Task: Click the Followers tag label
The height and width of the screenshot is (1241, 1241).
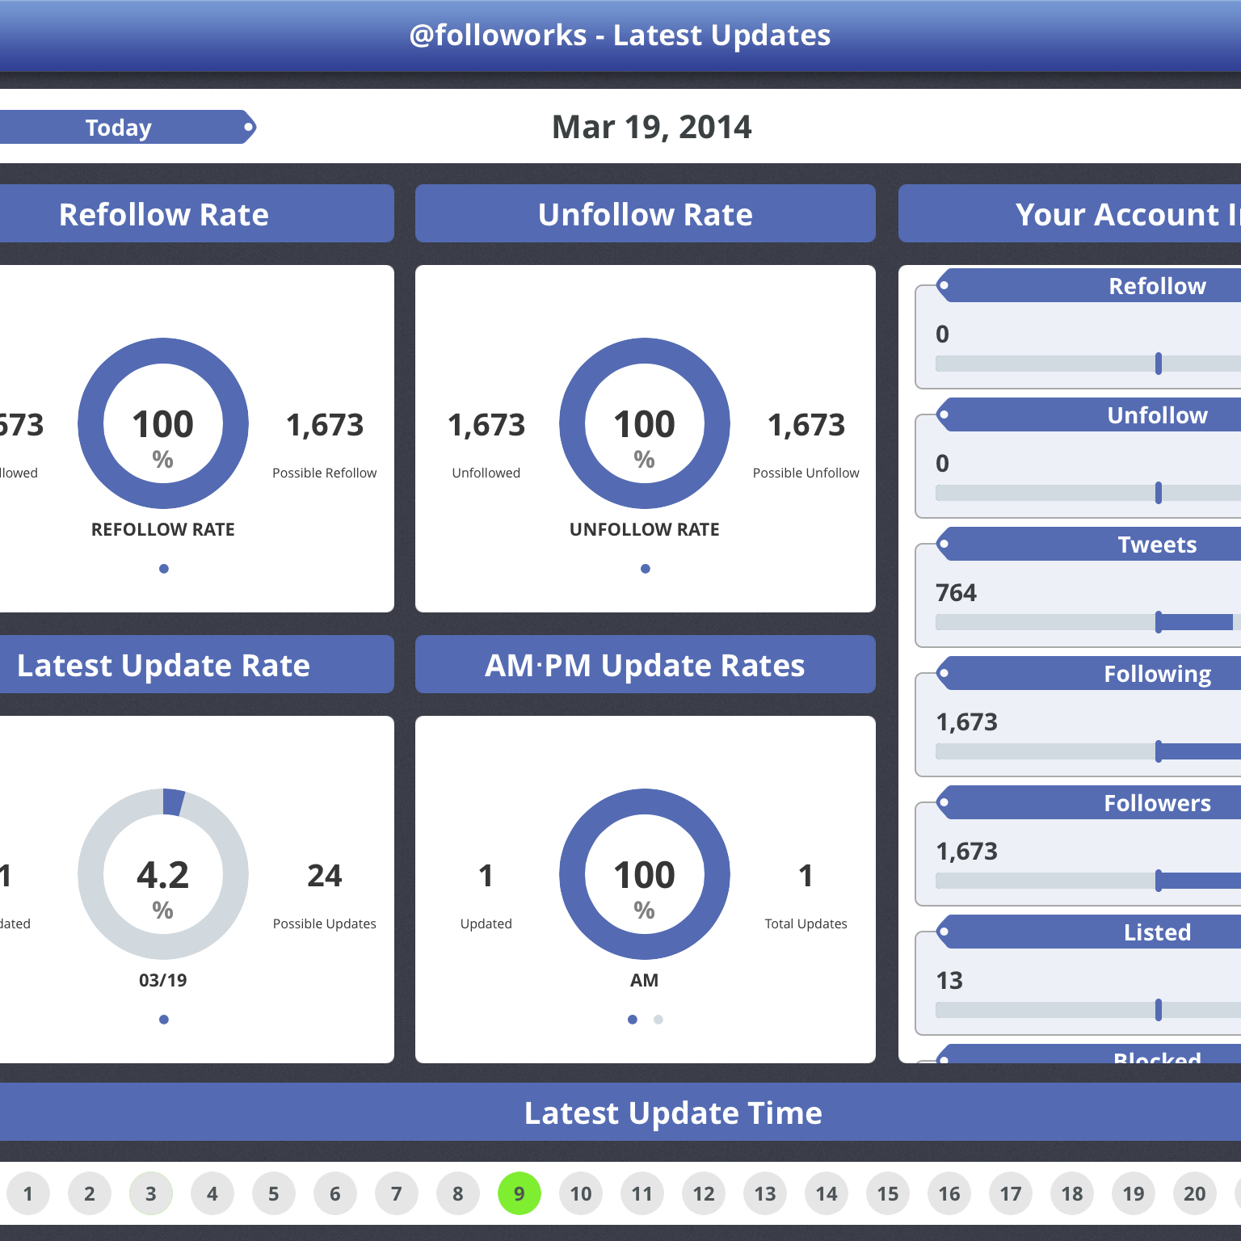Action: coord(1157,803)
